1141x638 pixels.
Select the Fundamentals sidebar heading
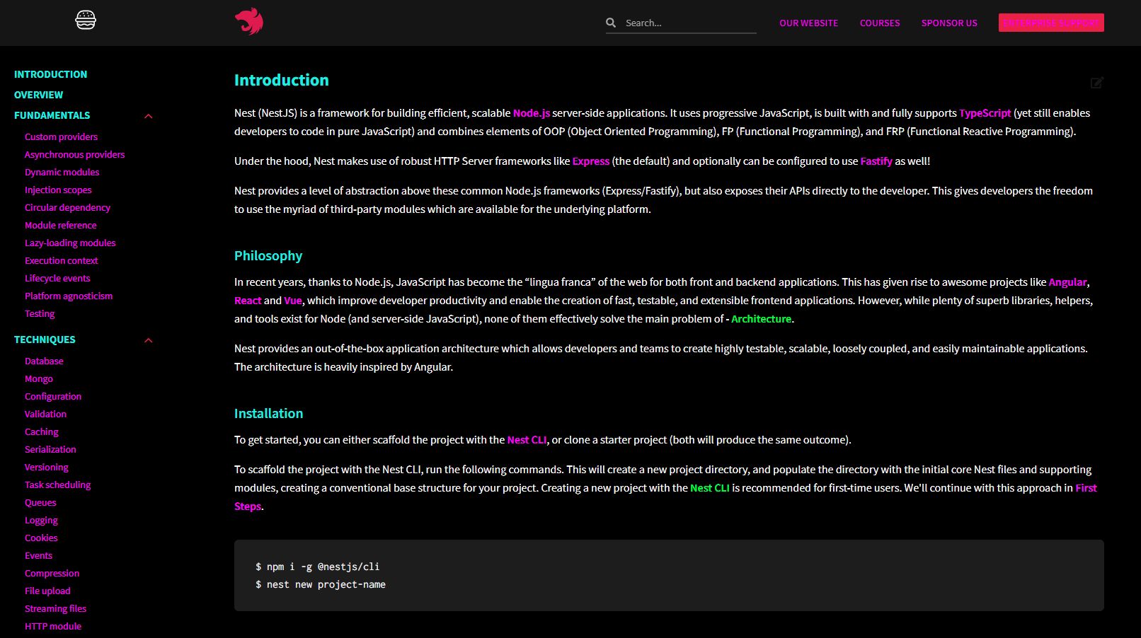(52, 115)
